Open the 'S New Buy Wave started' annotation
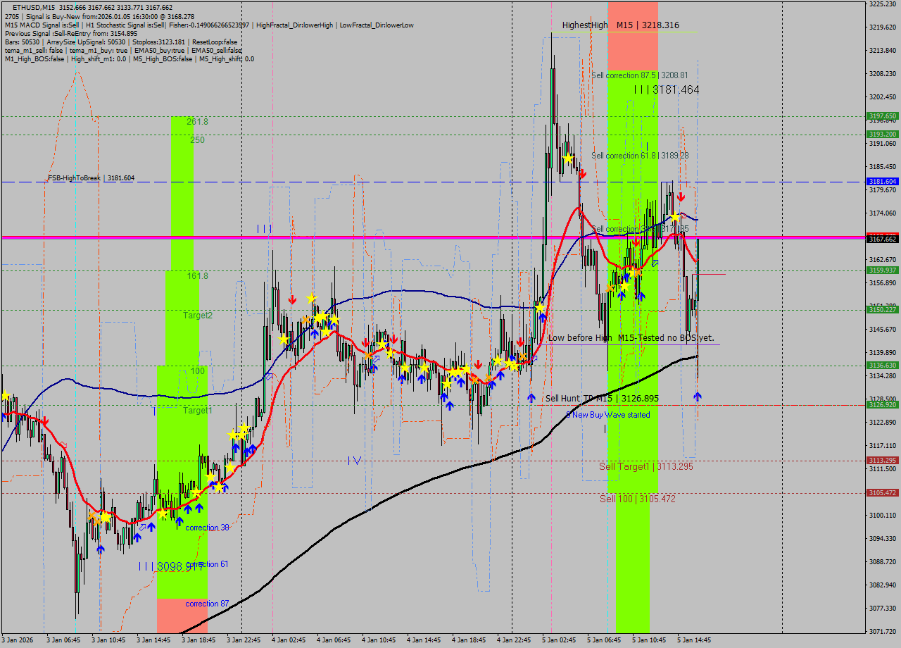 click(x=607, y=416)
